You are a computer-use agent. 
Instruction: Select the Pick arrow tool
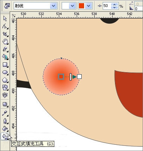pos(5,19)
